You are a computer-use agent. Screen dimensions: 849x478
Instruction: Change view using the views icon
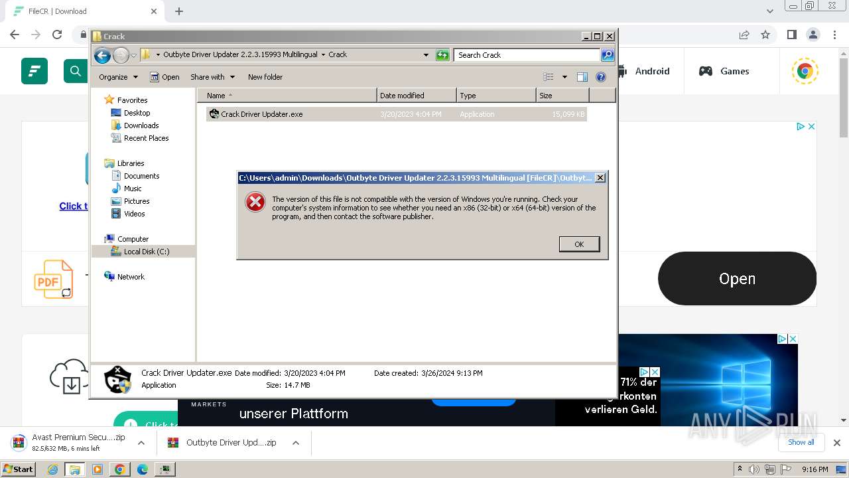(548, 77)
